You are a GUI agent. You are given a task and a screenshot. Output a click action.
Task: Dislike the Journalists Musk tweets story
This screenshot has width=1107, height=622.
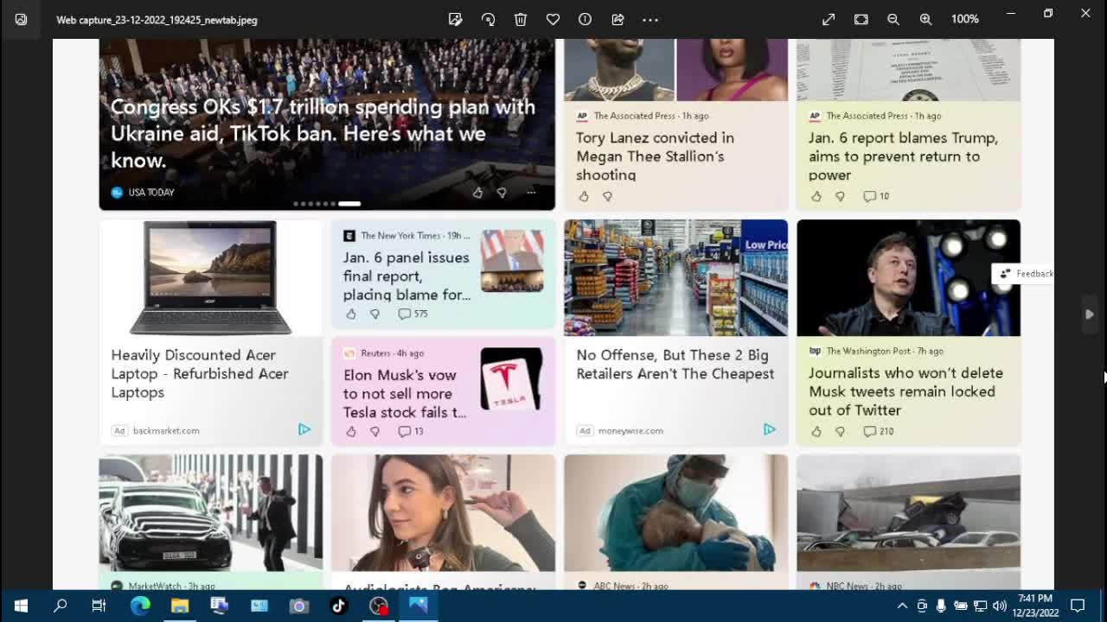841,432
